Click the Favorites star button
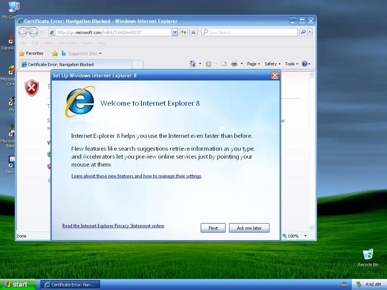Screen dimensions: 387x290 31,53
